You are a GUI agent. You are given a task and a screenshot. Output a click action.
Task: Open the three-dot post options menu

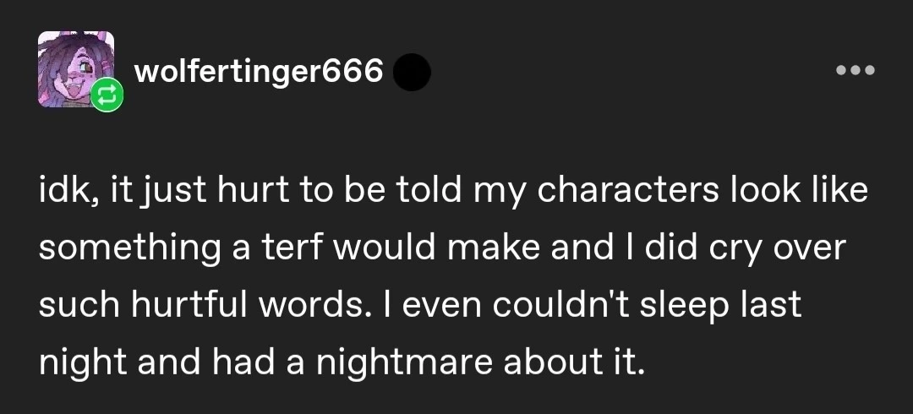(x=856, y=70)
